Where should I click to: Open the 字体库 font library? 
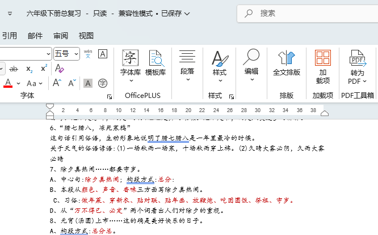tap(131, 66)
